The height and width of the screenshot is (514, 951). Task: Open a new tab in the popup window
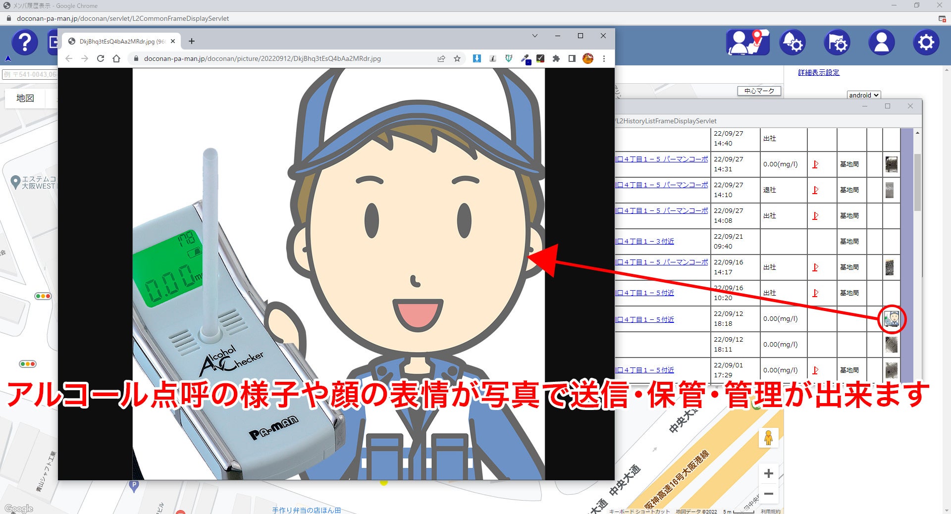pos(192,41)
